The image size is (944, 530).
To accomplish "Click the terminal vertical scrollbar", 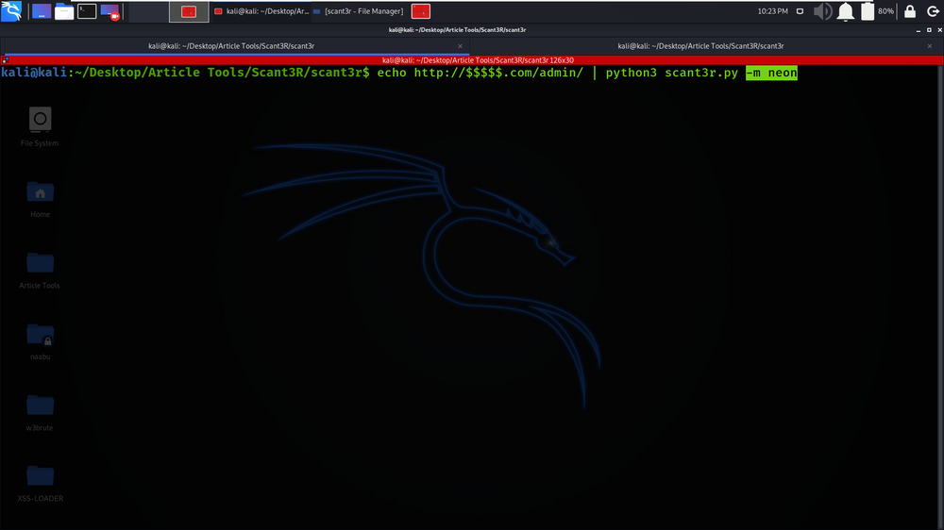I will (940, 295).
